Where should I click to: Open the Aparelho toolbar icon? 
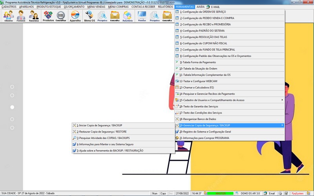(x=75, y=16)
